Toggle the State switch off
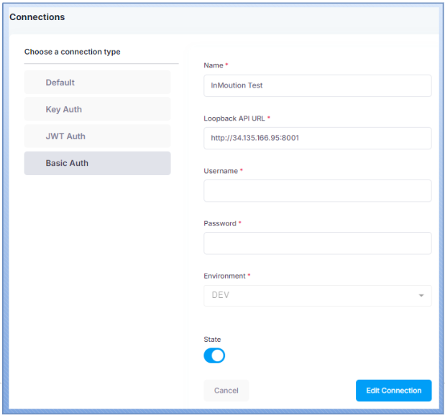The width and height of the screenshot is (445, 415). (x=214, y=355)
